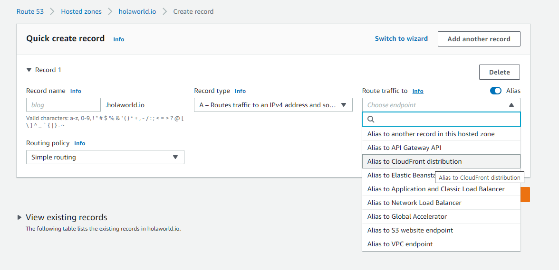The height and width of the screenshot is (270, 559).
Task: Select Alias to Application and Classic Load Balancer
Action: [x=441, y=189]
